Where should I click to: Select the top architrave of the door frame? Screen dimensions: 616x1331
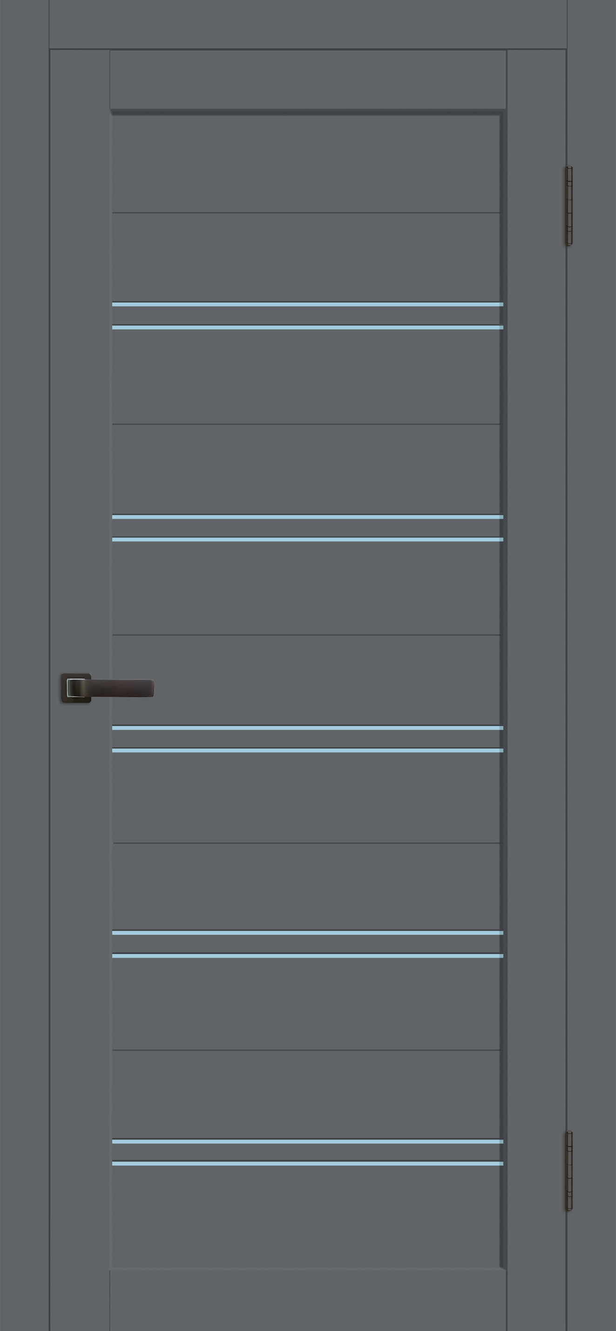click(x=308, y=24)
